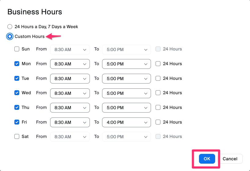Open Monday's From time dropdown
250x171 pixels.
point(70,64)
